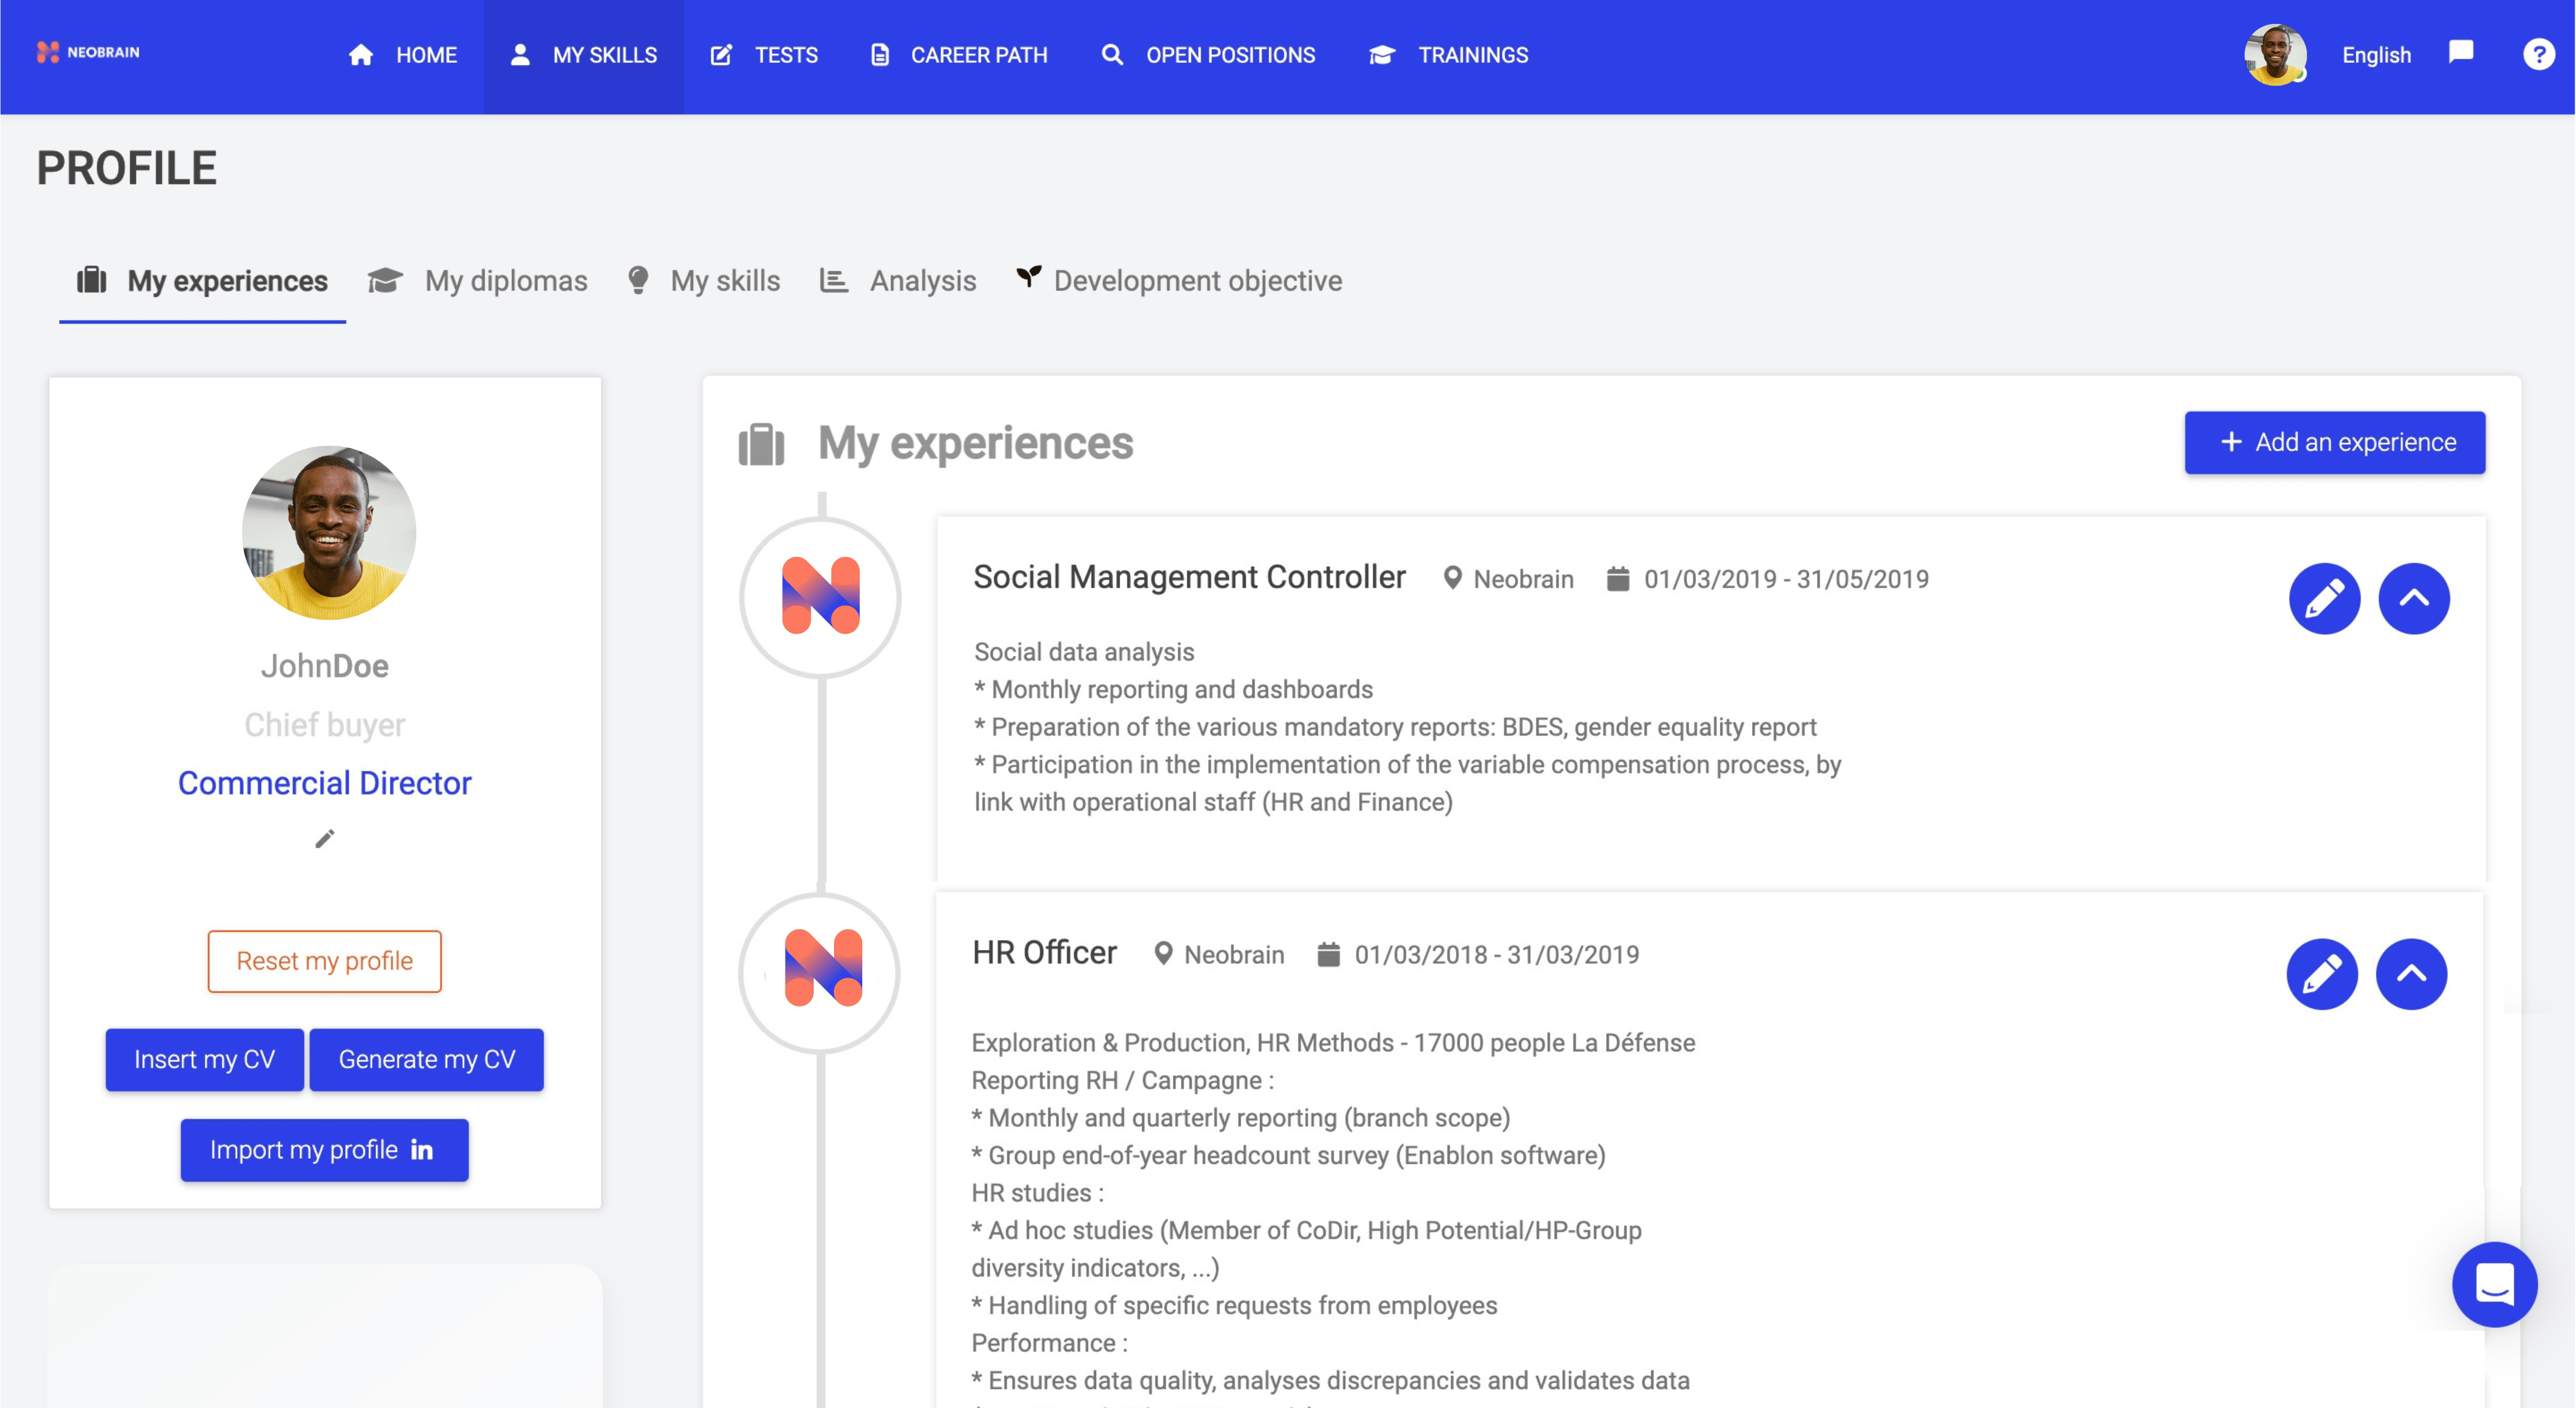Click Reset my profile button

pos(324,961)
